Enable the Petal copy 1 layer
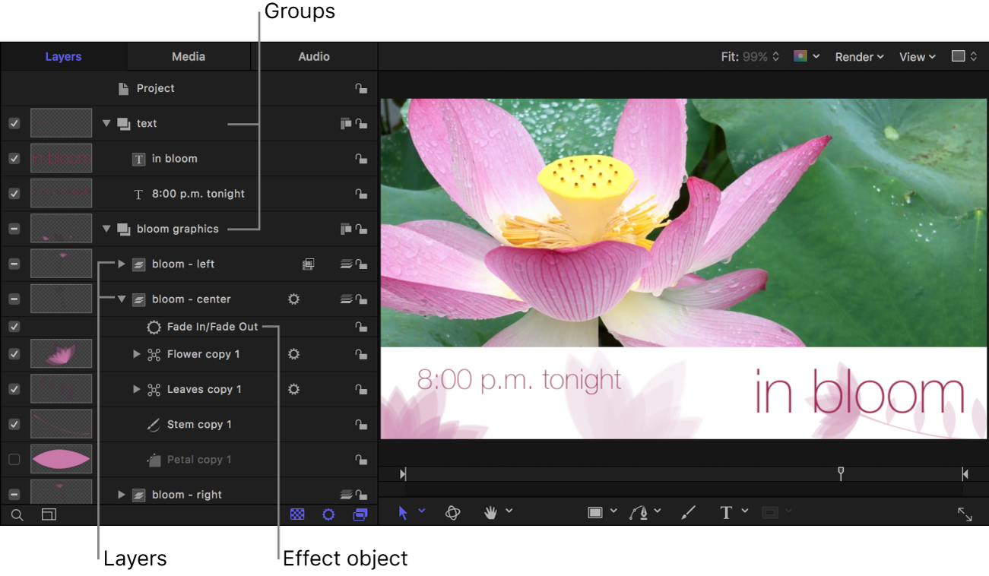 coord(14,460)
